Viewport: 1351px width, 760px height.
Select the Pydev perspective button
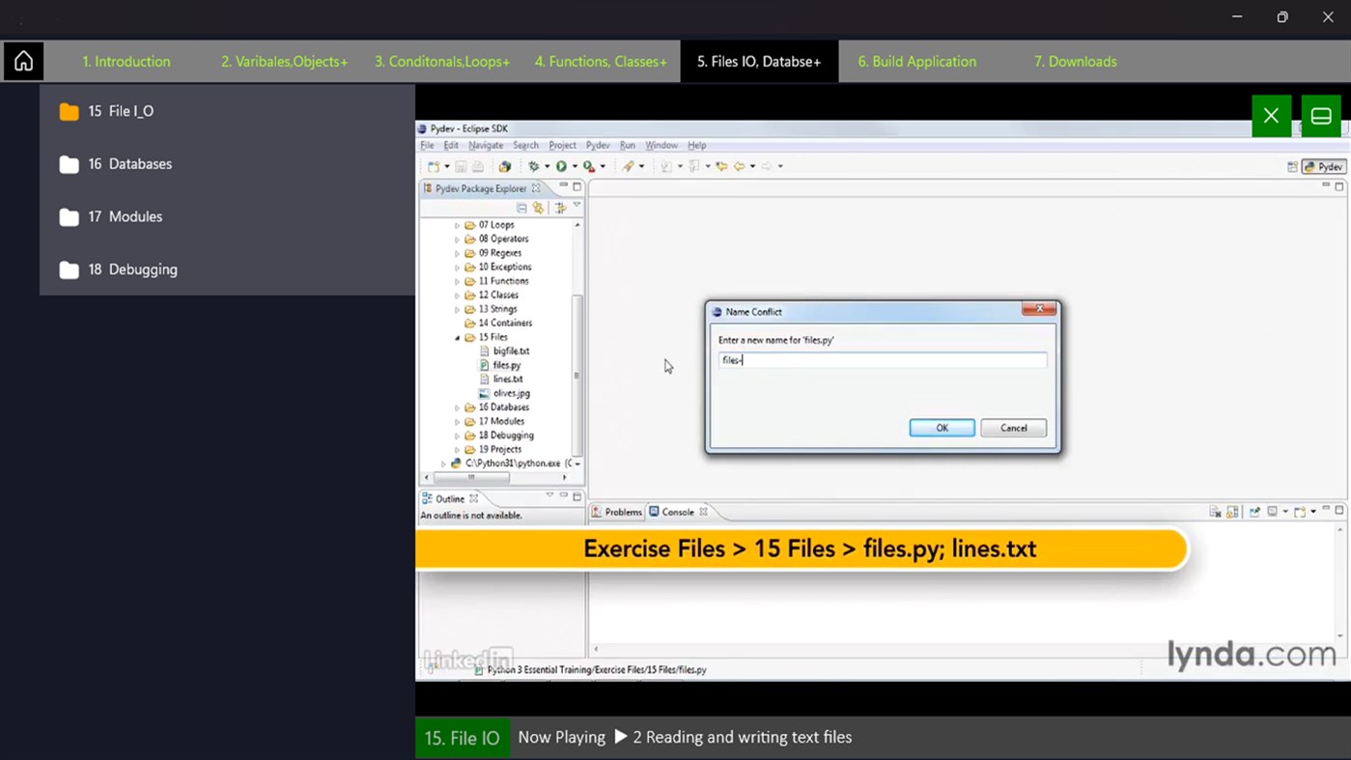coord(1324,166)
